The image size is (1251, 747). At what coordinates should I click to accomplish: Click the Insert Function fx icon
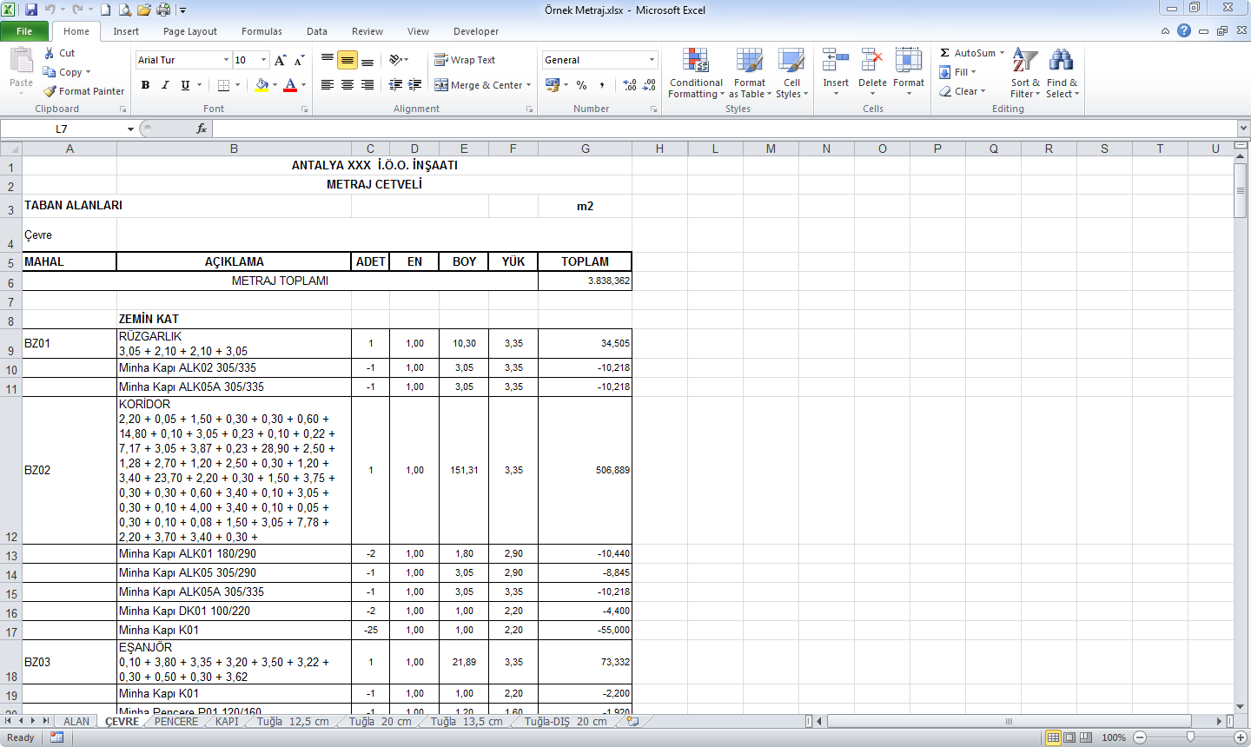coord(202,129)
